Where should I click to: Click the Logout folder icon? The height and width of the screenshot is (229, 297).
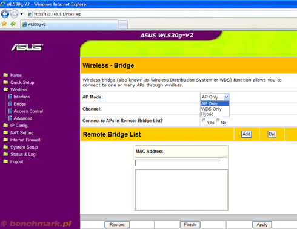pos(5,161)
